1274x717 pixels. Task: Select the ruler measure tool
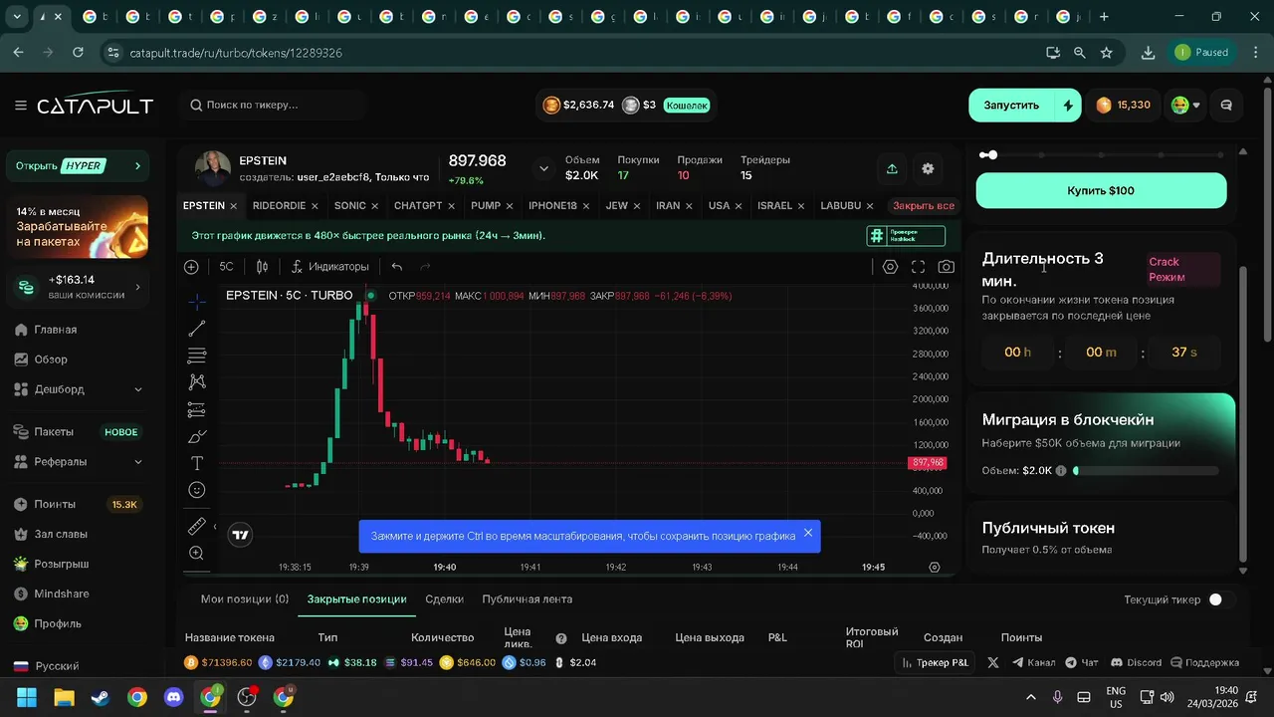(197, 526)
